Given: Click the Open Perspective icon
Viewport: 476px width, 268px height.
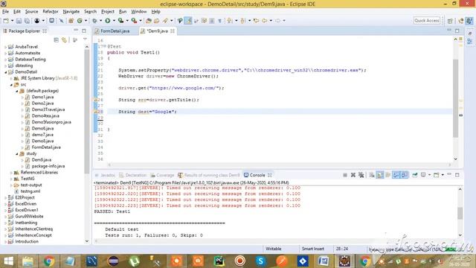Looking at the screenshot, I should [450, 21].
